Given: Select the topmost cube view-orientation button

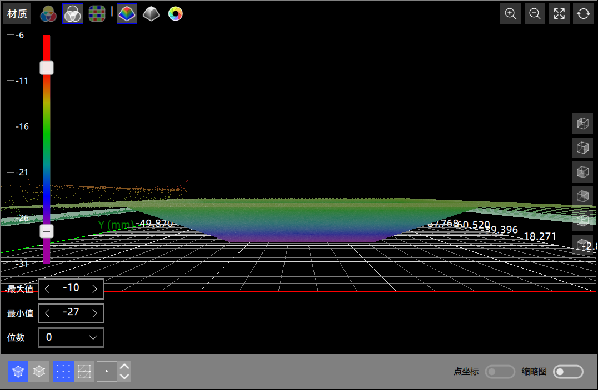Looking at the screenshot, I should pyautogui.click(x=582, y=124).
